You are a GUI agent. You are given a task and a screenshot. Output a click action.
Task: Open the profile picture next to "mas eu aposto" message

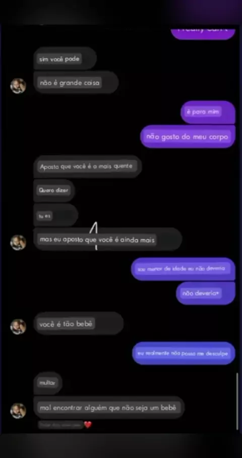click(x=18, y=243)
